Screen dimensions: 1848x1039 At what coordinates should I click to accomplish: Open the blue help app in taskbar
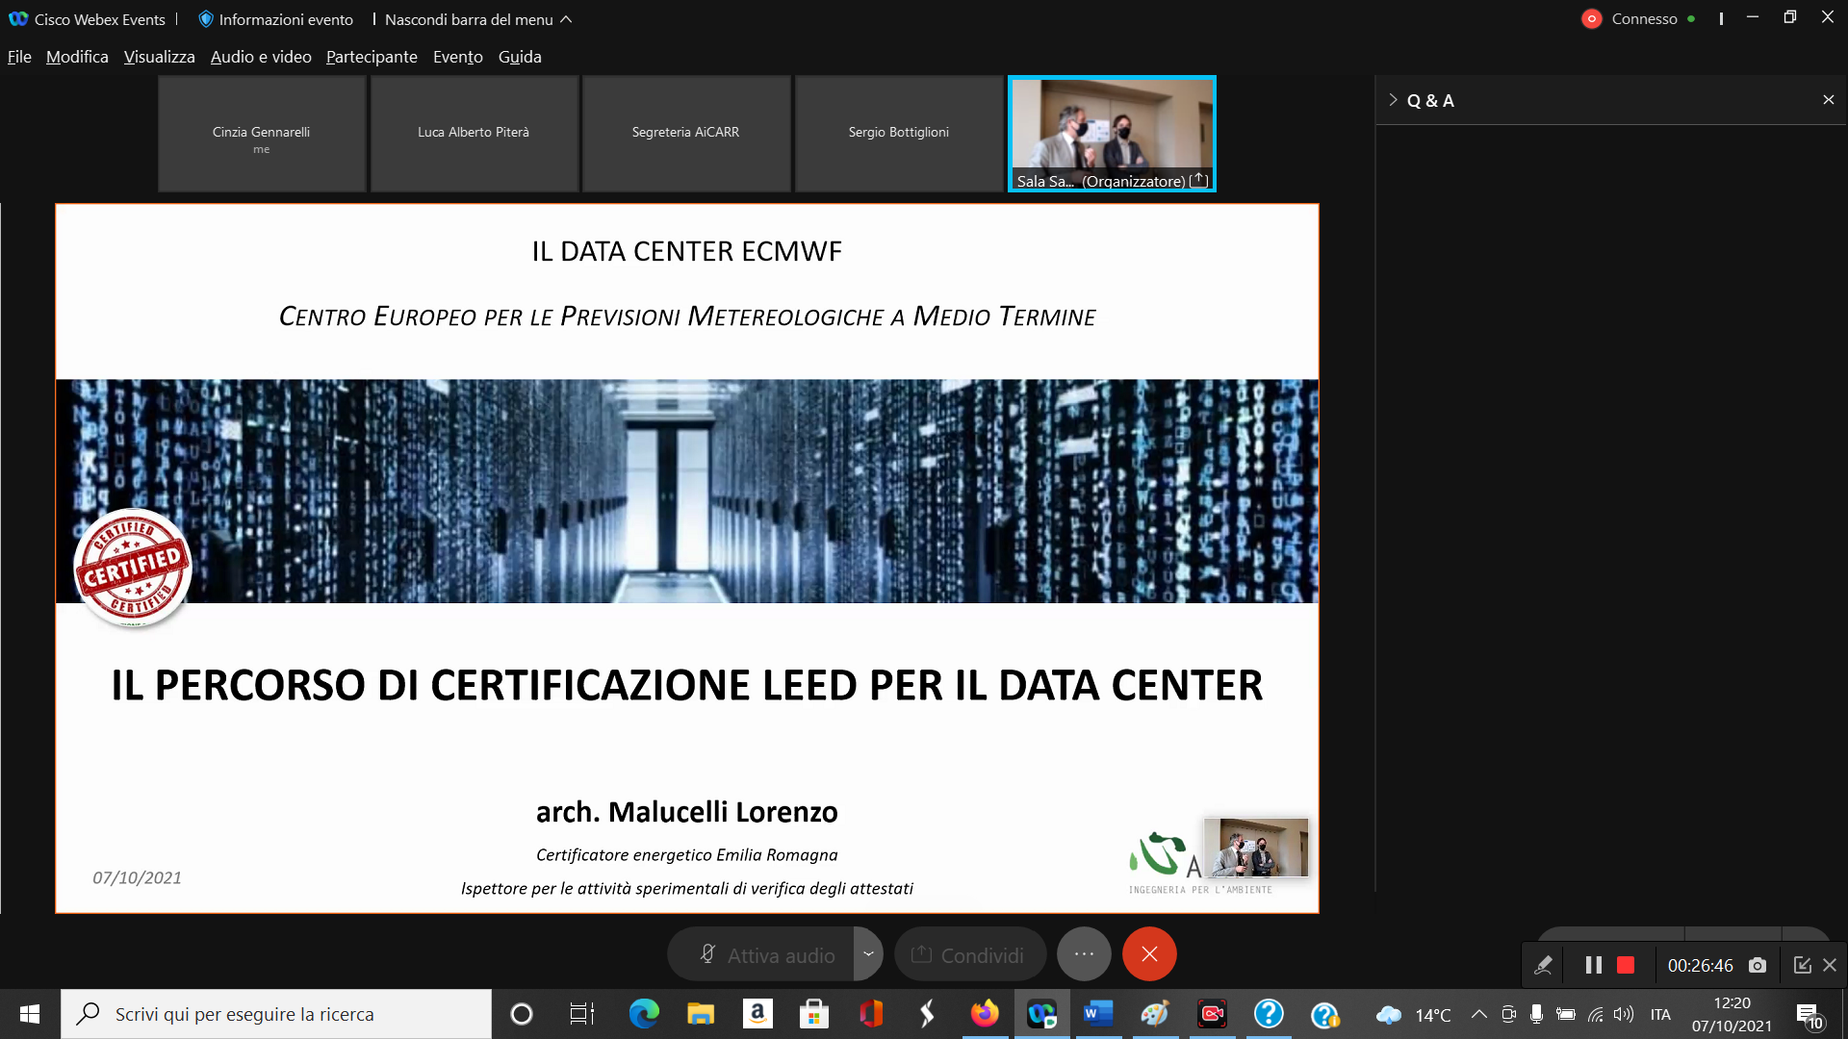[1269, 1014]
